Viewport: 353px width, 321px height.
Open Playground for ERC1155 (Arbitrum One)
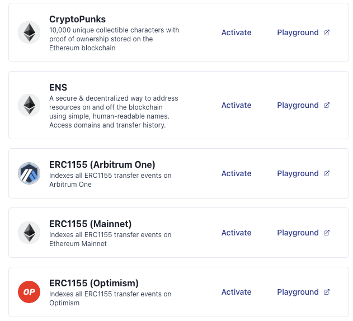click(x=298, y=173)
